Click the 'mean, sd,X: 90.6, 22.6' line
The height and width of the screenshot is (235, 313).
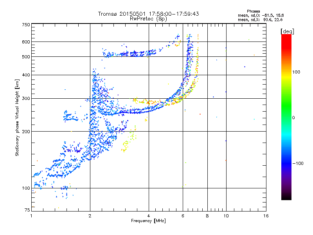(260, 20)
